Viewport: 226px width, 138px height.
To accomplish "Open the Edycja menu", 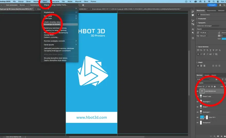I will coord(21,2).
